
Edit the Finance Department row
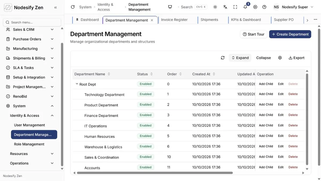click(281, 115)
